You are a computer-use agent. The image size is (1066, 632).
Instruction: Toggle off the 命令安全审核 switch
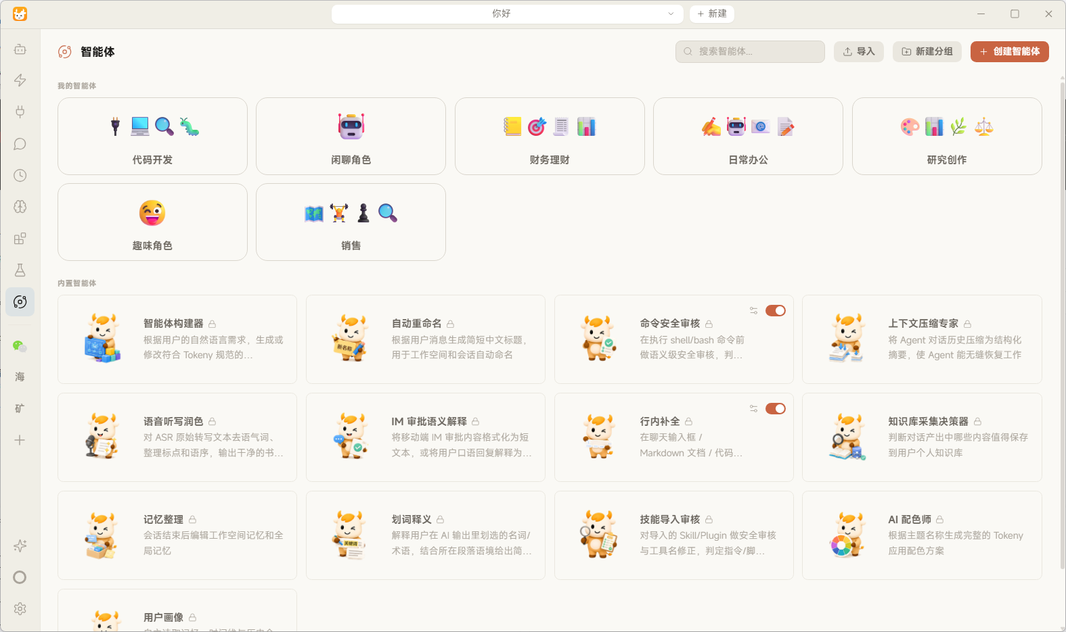click(776, 311)
